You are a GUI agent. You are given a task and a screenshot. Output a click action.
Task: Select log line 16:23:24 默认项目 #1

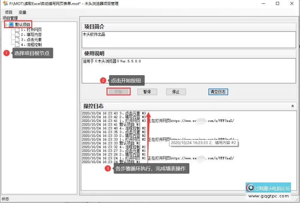[111, 162]
